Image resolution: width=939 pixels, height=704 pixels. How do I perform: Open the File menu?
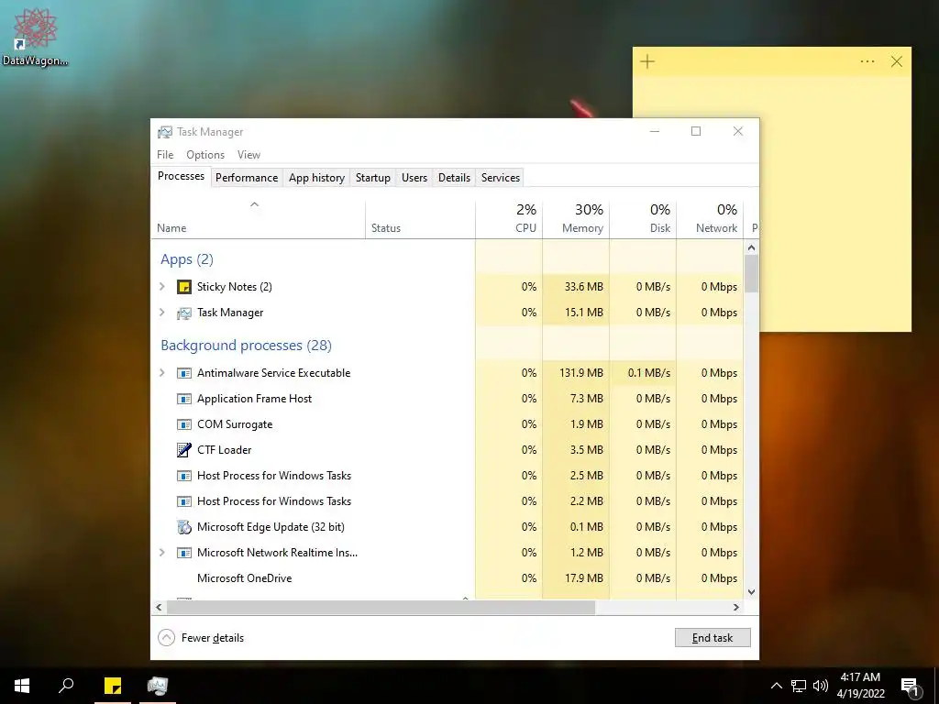(165, 154)
